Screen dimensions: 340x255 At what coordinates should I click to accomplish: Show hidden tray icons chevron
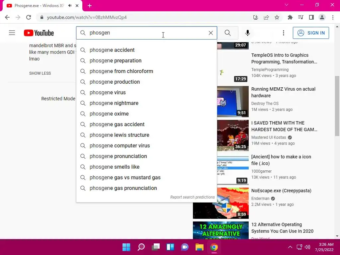pos(290,247)
